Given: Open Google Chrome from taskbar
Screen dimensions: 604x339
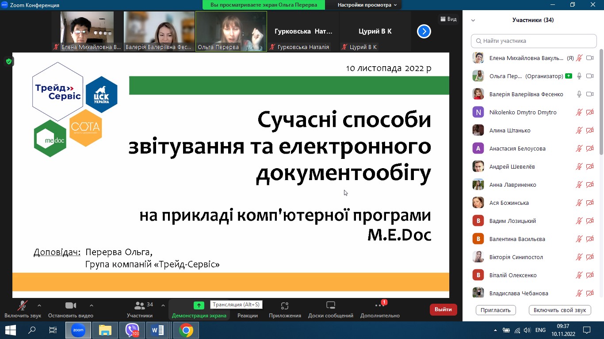Looking at the screenshot, I should (186, 330).
